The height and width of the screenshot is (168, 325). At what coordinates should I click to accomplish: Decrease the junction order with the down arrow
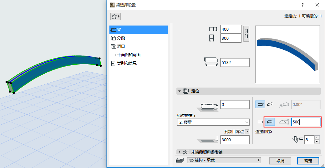(317, 142)
